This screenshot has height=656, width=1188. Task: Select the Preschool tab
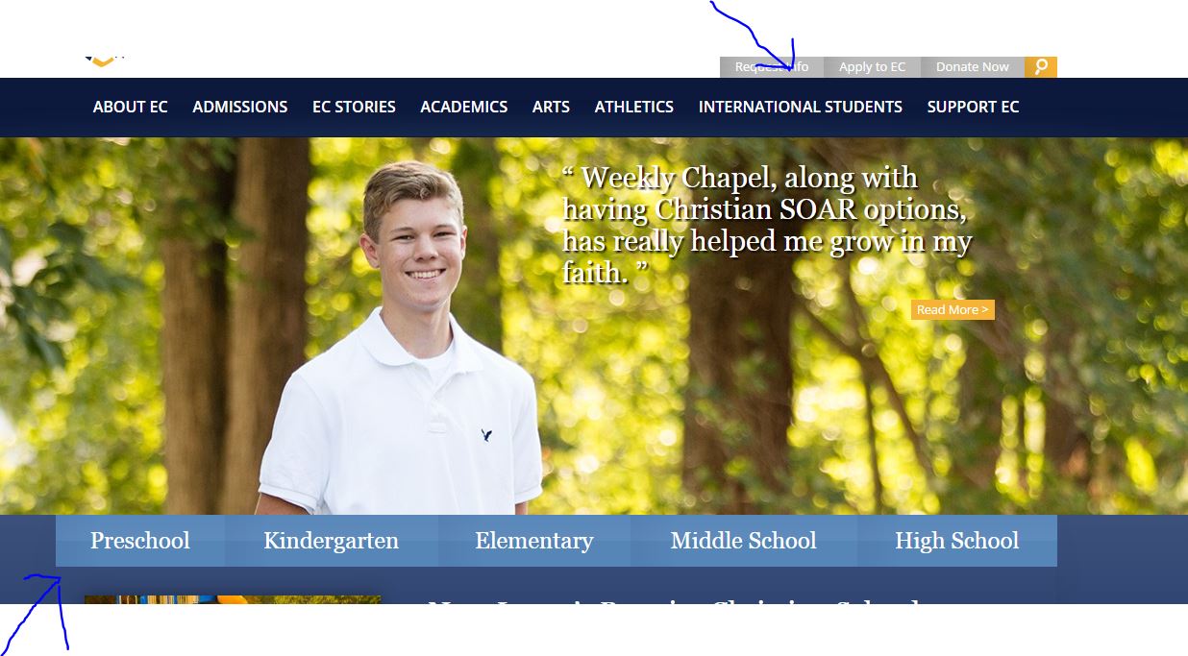click(140, 541)
